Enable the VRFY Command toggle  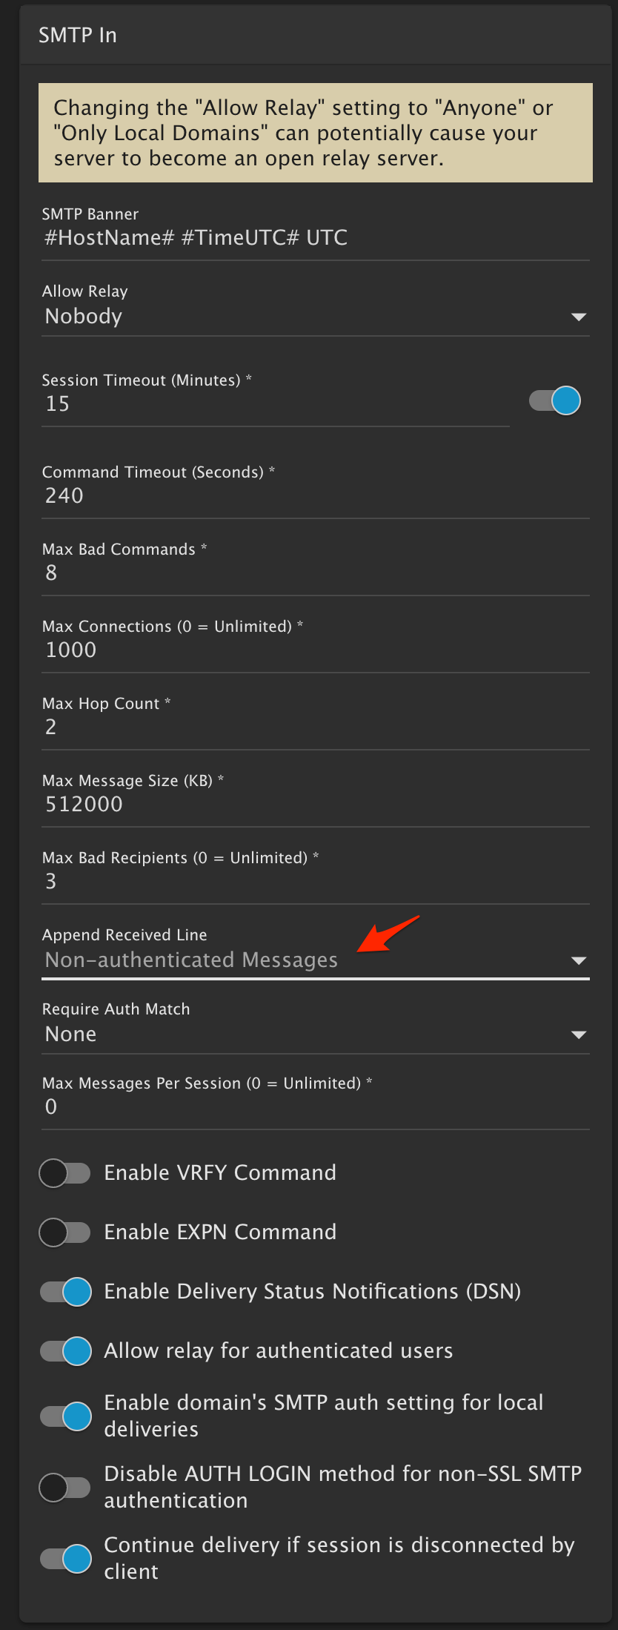tap(65, 1173)
